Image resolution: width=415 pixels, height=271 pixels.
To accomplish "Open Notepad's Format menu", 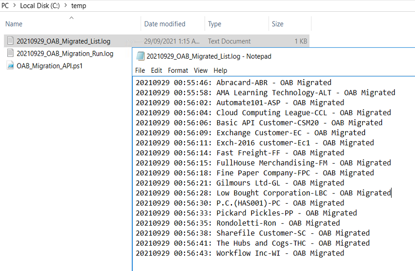I will (178, 70).
